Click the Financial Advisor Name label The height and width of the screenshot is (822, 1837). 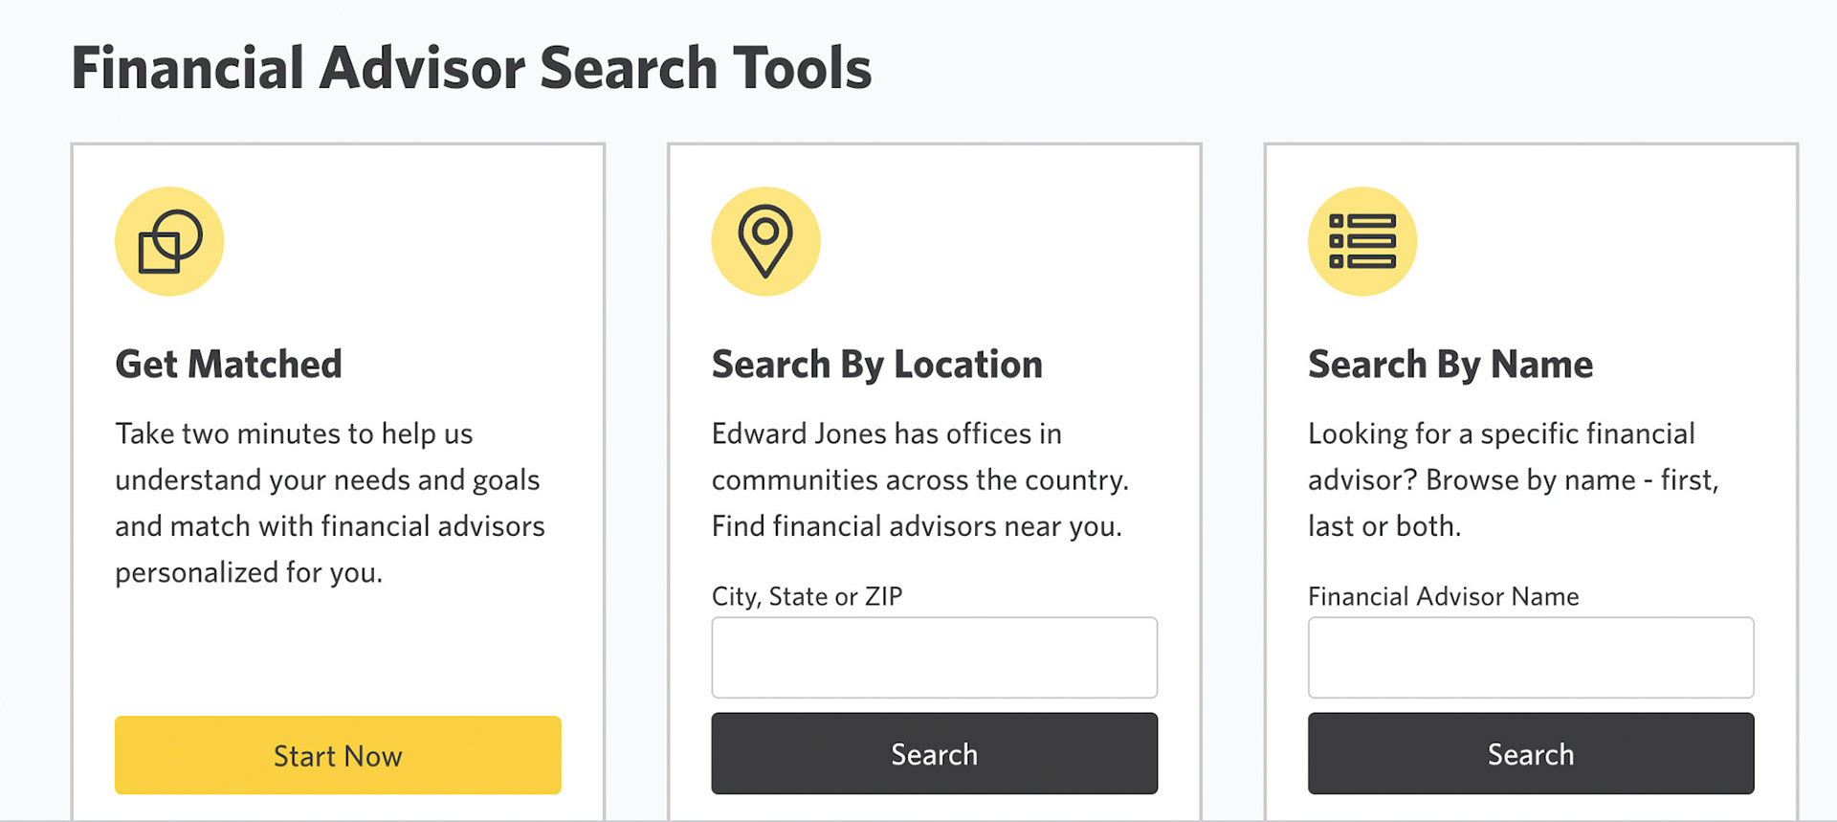pyautogui.click(x=1443, y=596)
